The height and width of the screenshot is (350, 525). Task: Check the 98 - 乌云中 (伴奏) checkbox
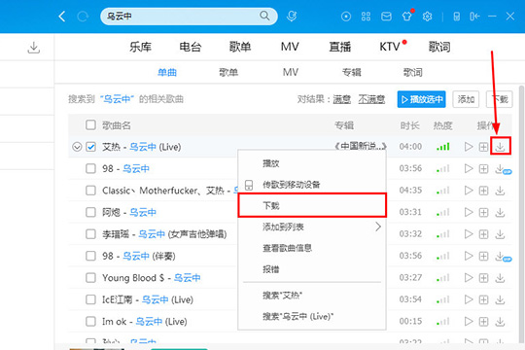(x=90, y=256)
